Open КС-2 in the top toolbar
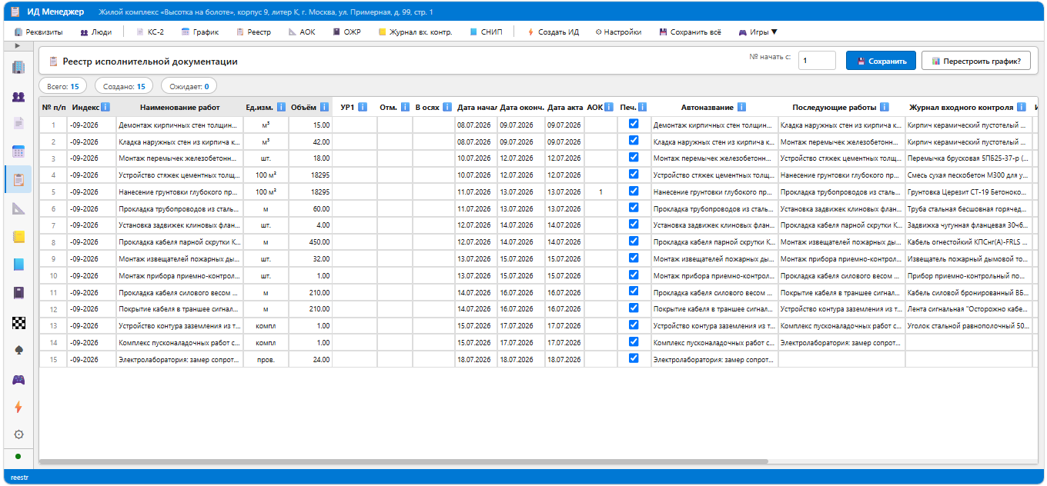 pyautogui.click(x=150, y=32)
